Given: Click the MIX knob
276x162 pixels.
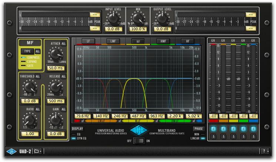Looking at the screenshot, I should point(138,18).
